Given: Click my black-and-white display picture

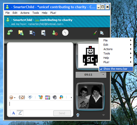Looking at the screenshot, I should [x=90, y=96].
